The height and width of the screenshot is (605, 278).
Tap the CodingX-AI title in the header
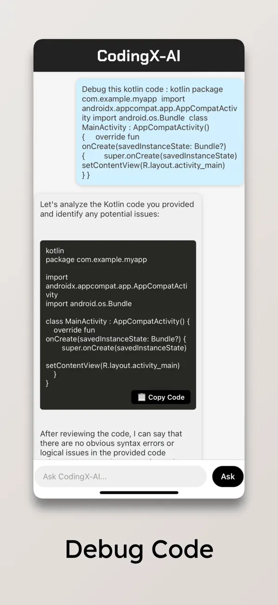139,56
